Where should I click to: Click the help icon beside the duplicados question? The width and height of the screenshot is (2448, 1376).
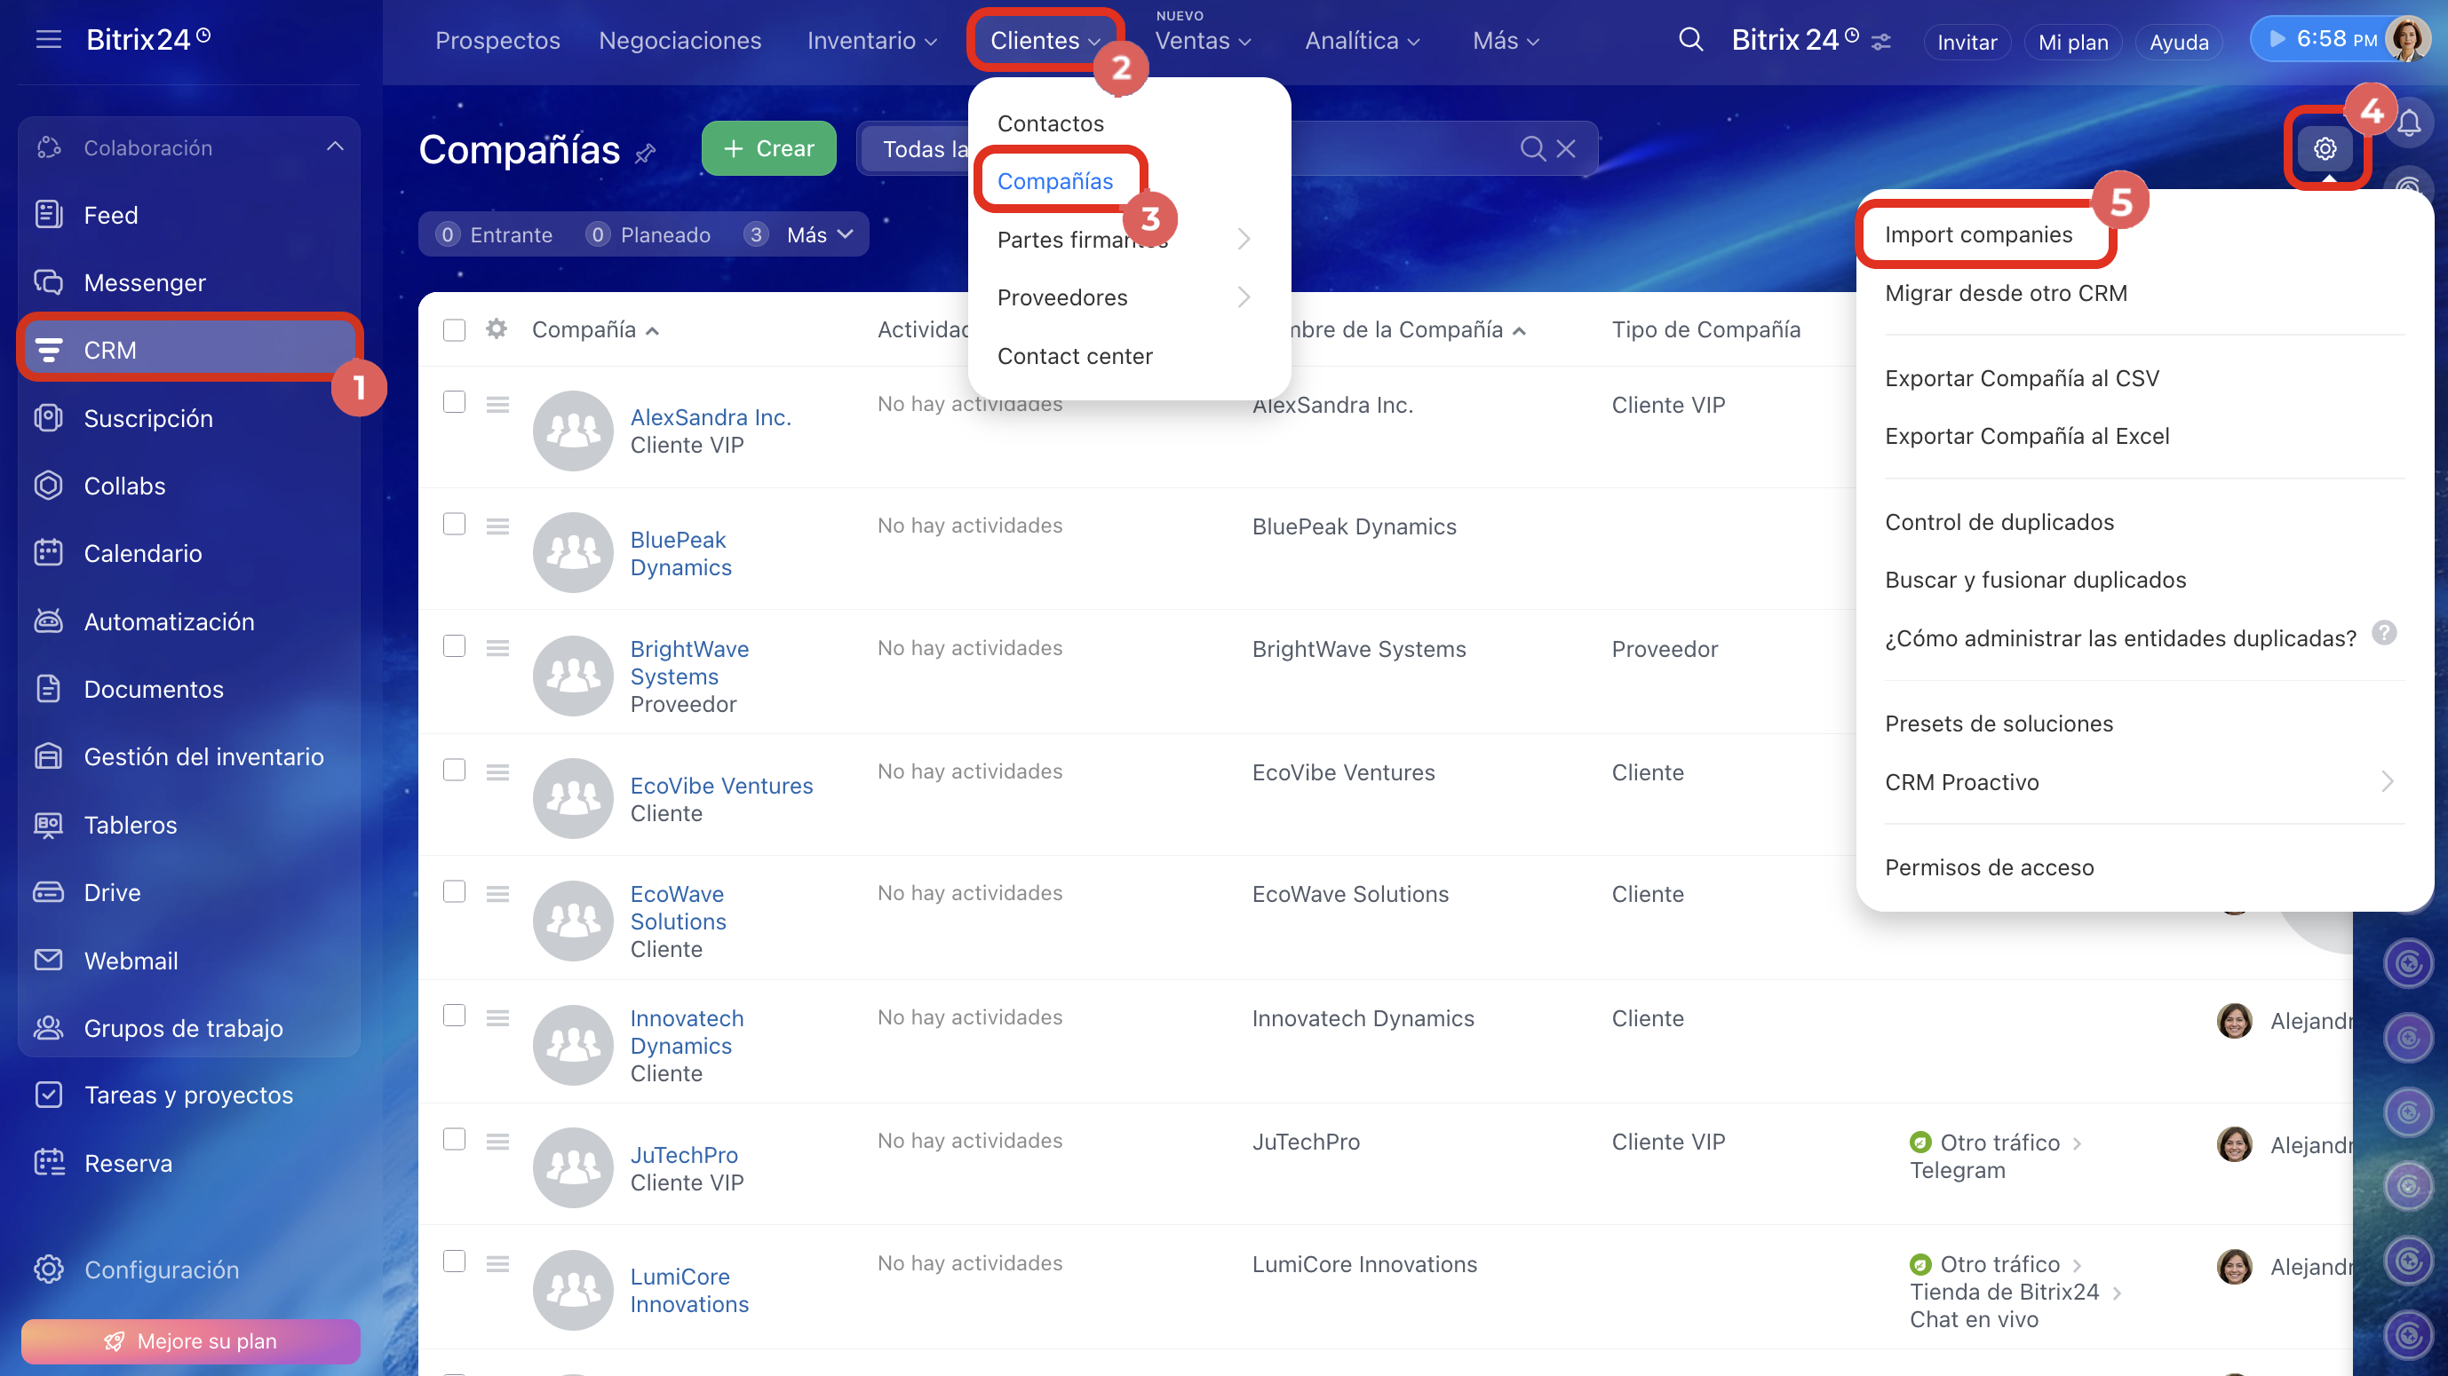tap(2383, 632)
